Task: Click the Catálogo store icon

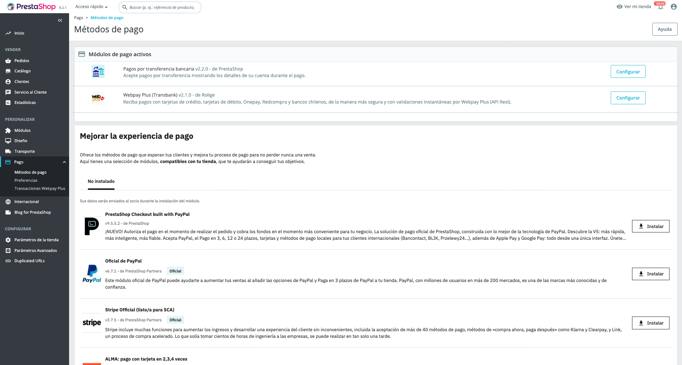Action: (x=8, y=71)
